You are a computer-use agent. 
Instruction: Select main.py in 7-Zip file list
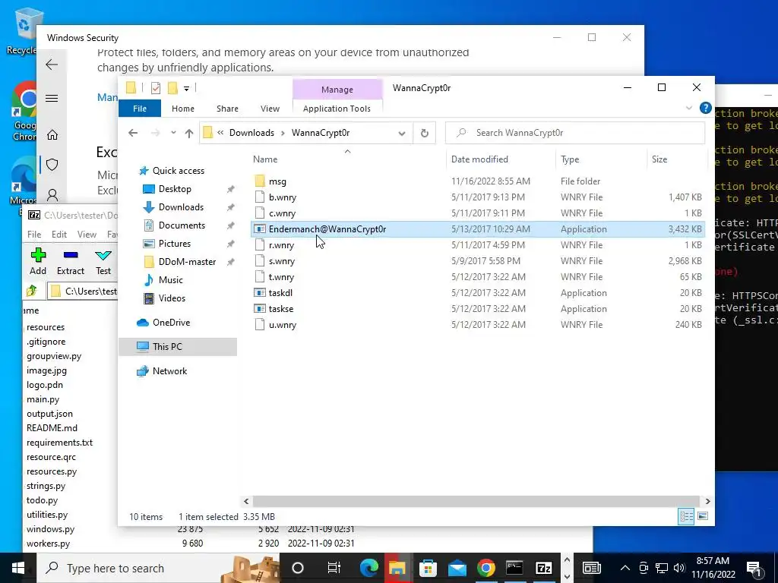click(x=43, y=399)
